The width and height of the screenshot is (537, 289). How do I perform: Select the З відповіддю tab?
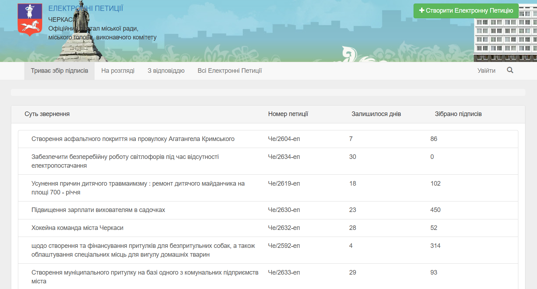[x=166, y=71]
